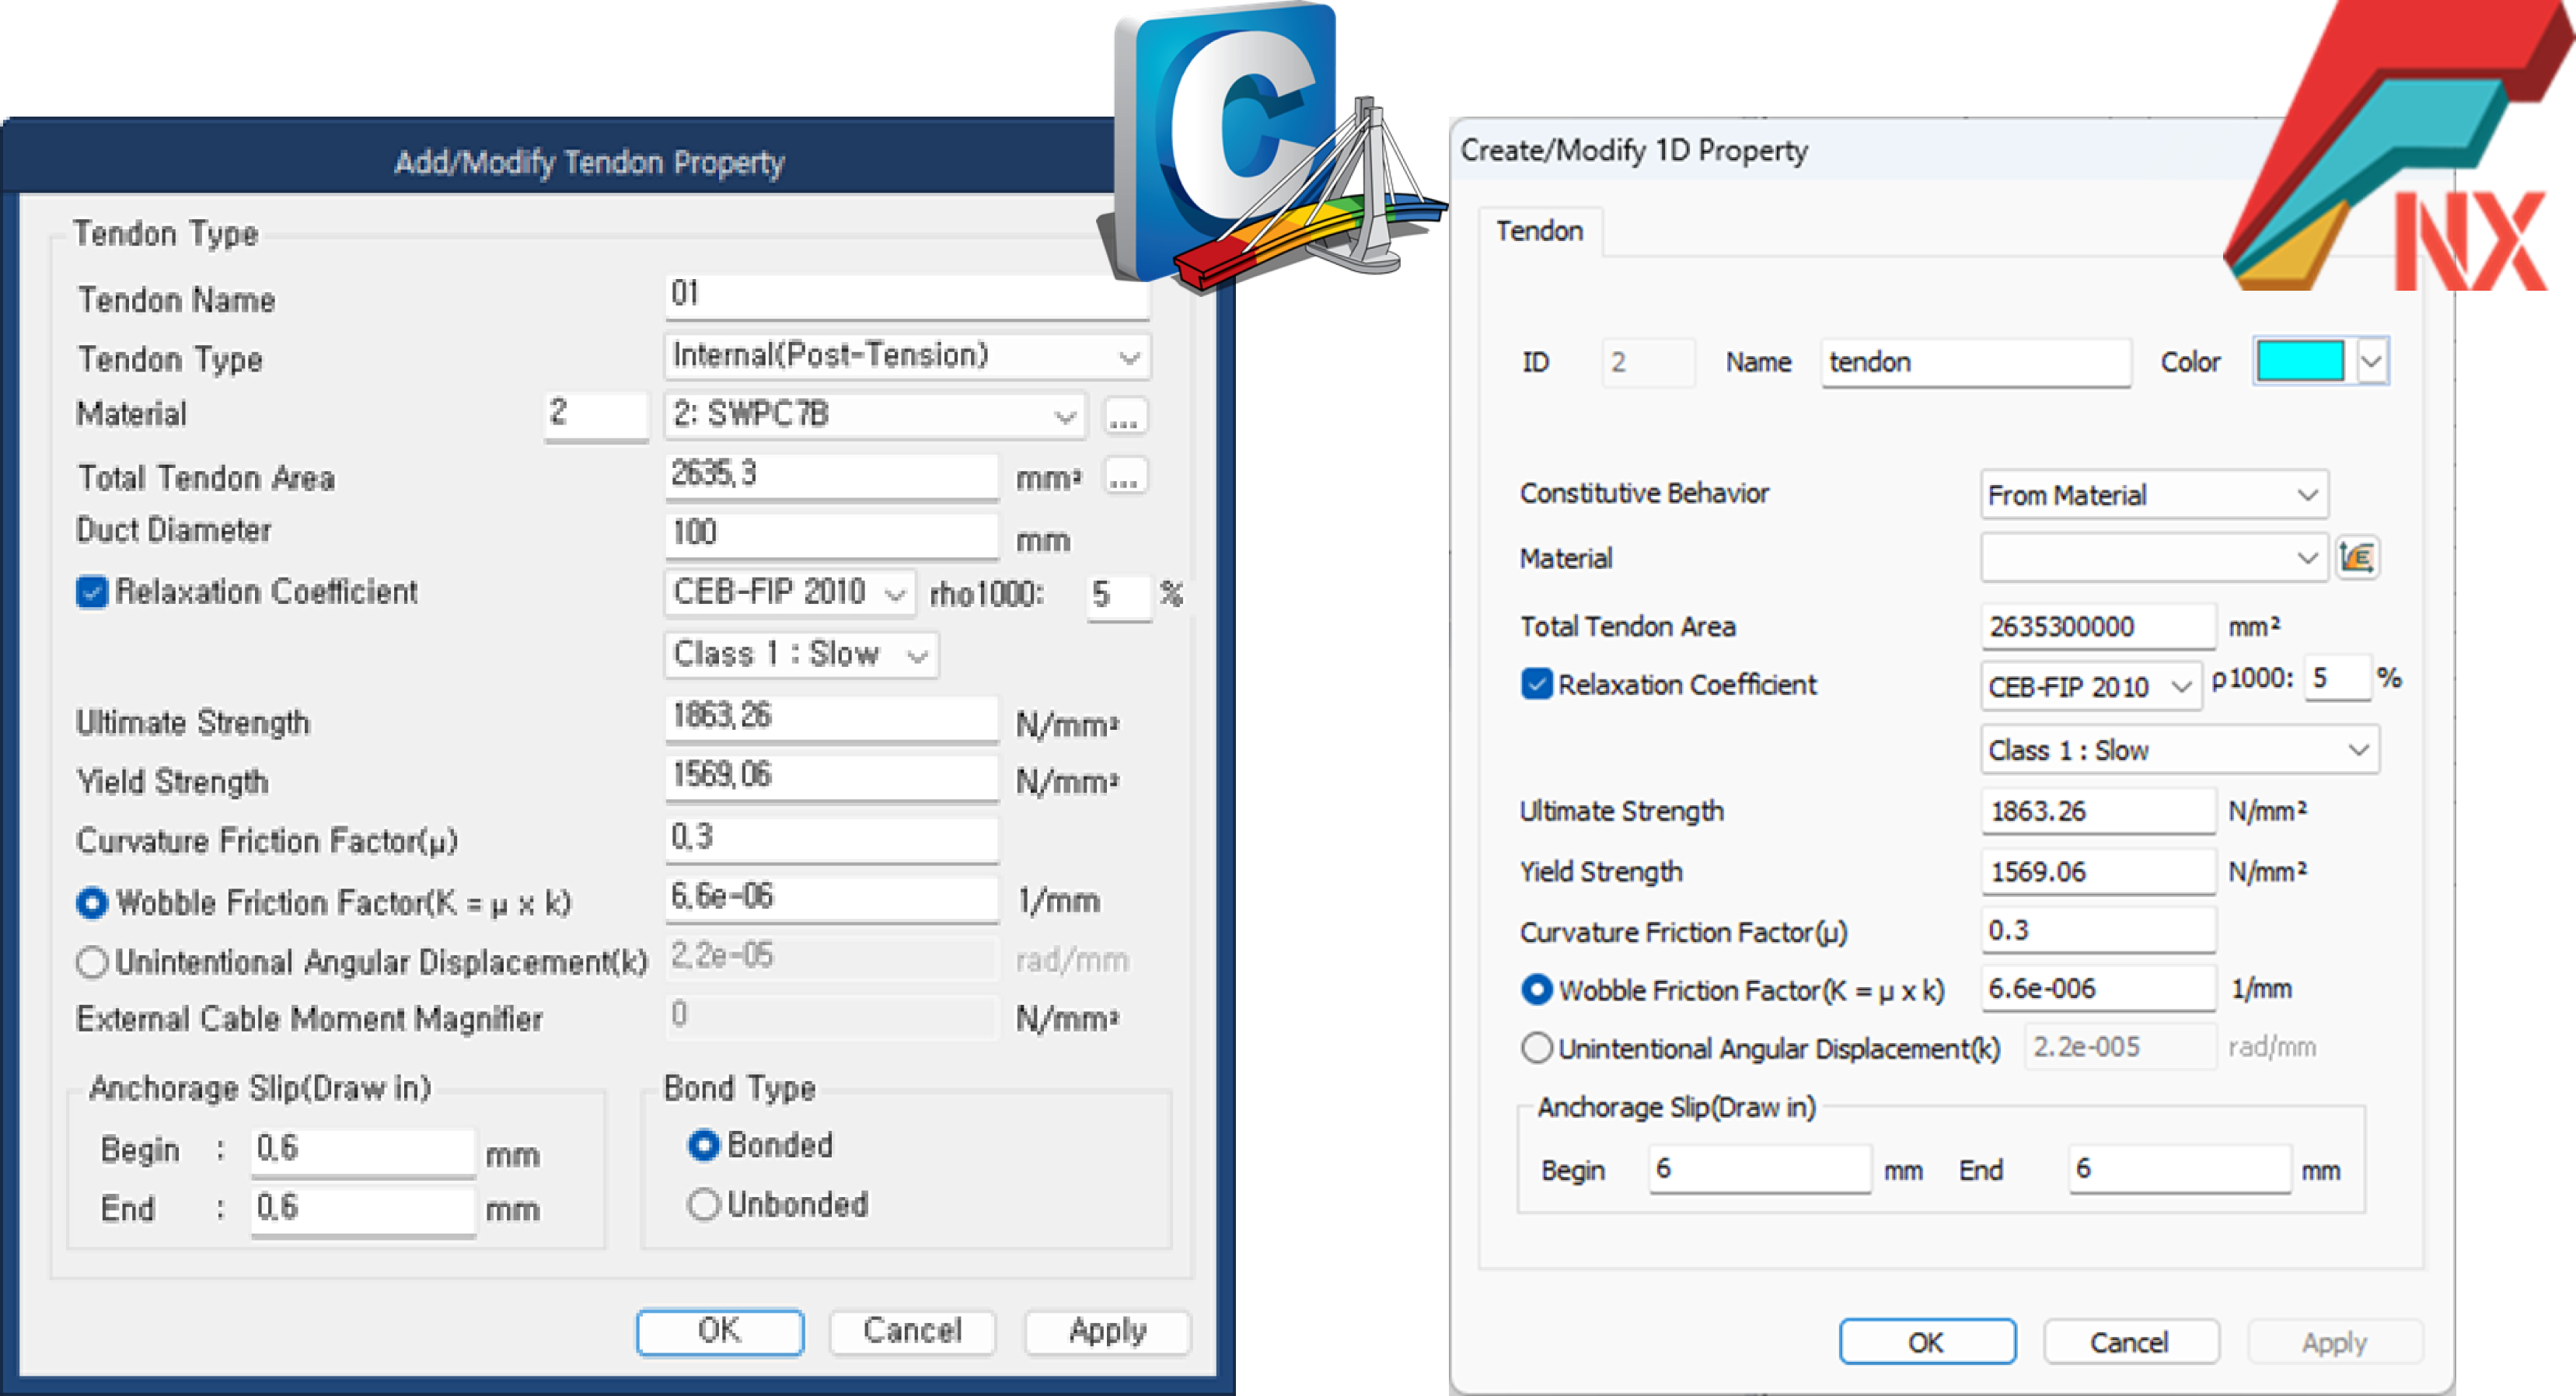Open color dropdown arrow next to cyan swatch
This screenshot has height=1396, width=2576.
pyautogui.click(x=2371, y=361)
